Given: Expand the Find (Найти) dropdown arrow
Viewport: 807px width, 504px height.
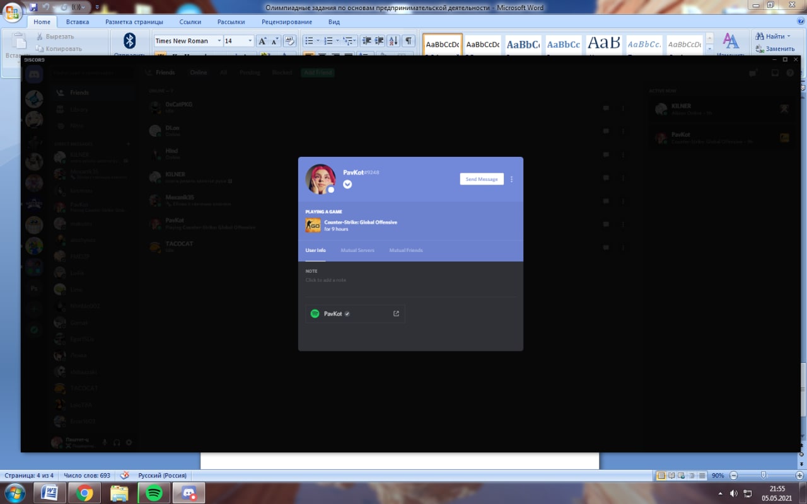Looking at the screenshot, I should click(789, 37).
